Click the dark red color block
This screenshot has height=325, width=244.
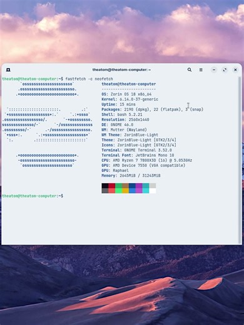tap(112, 186)
